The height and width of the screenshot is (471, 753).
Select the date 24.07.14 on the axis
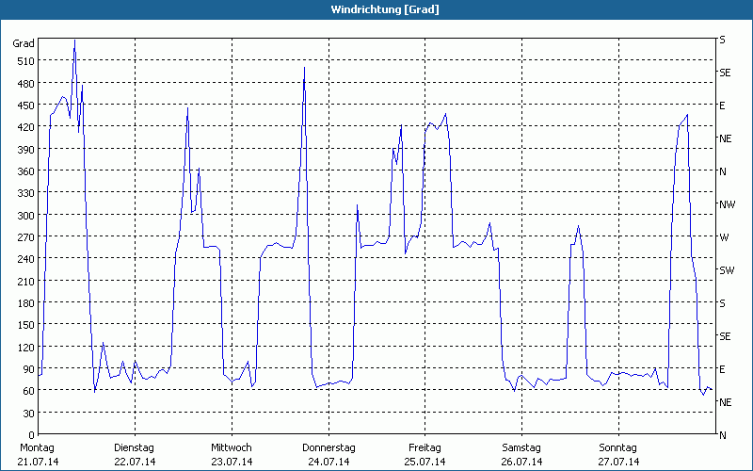[328, 462]
